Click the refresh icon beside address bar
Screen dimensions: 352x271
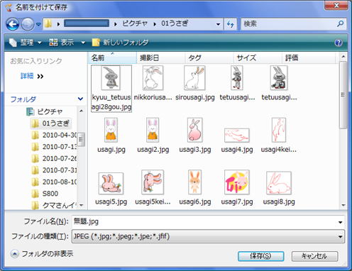(x=230, y=24)
